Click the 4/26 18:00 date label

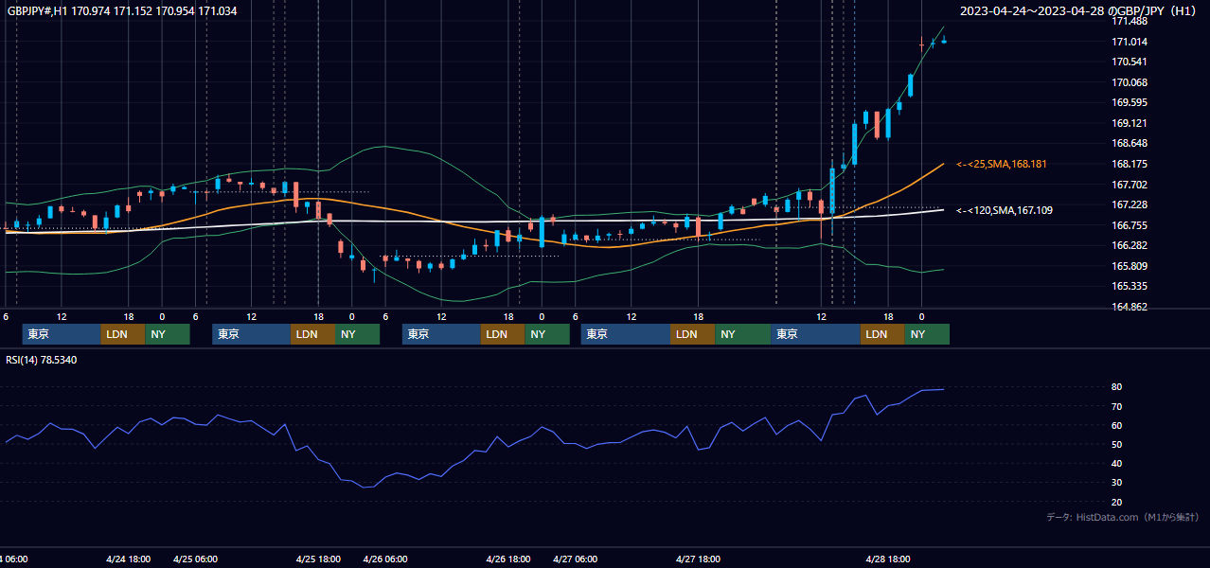508,559
